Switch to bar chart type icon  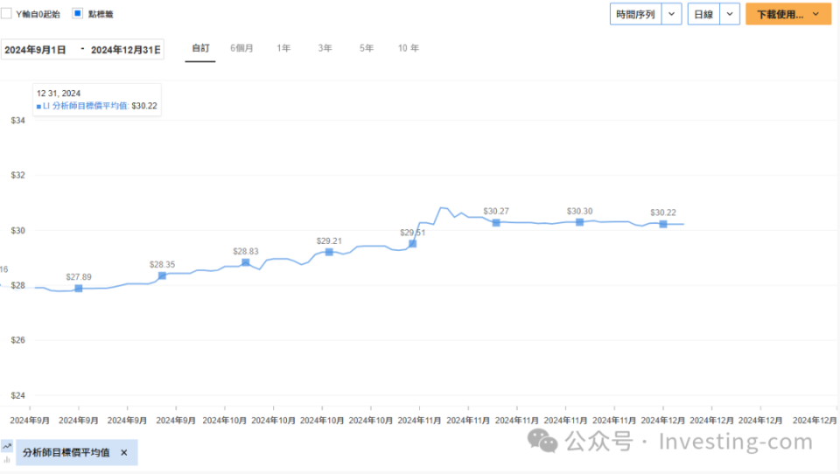coord(7,459)
